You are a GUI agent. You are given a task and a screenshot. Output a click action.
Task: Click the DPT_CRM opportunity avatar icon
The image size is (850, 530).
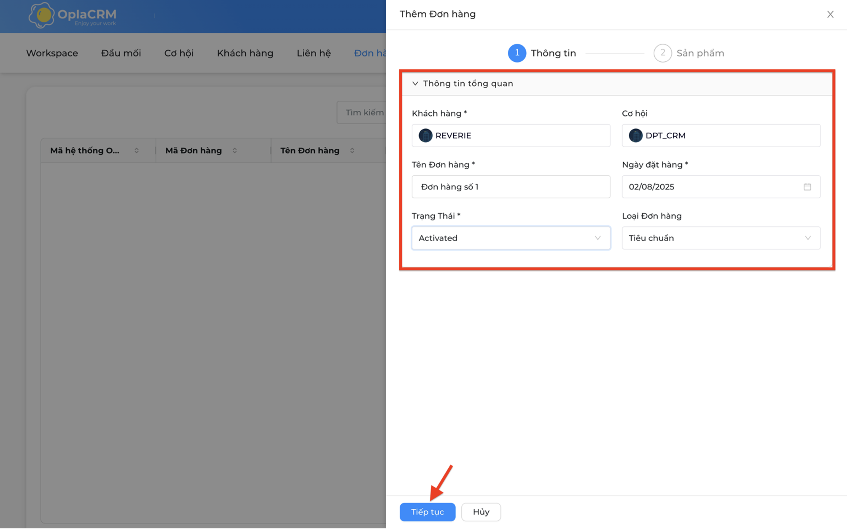point(635,136)
